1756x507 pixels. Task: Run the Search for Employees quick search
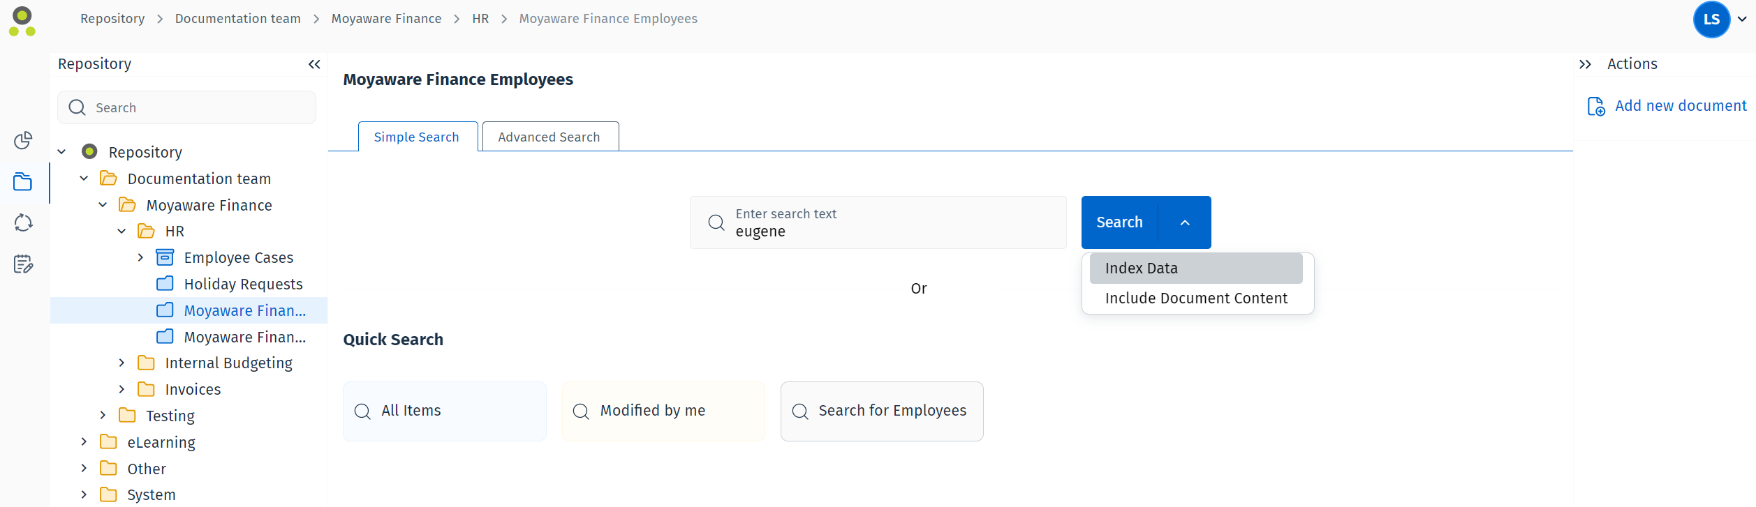click(x=881, y=411)
